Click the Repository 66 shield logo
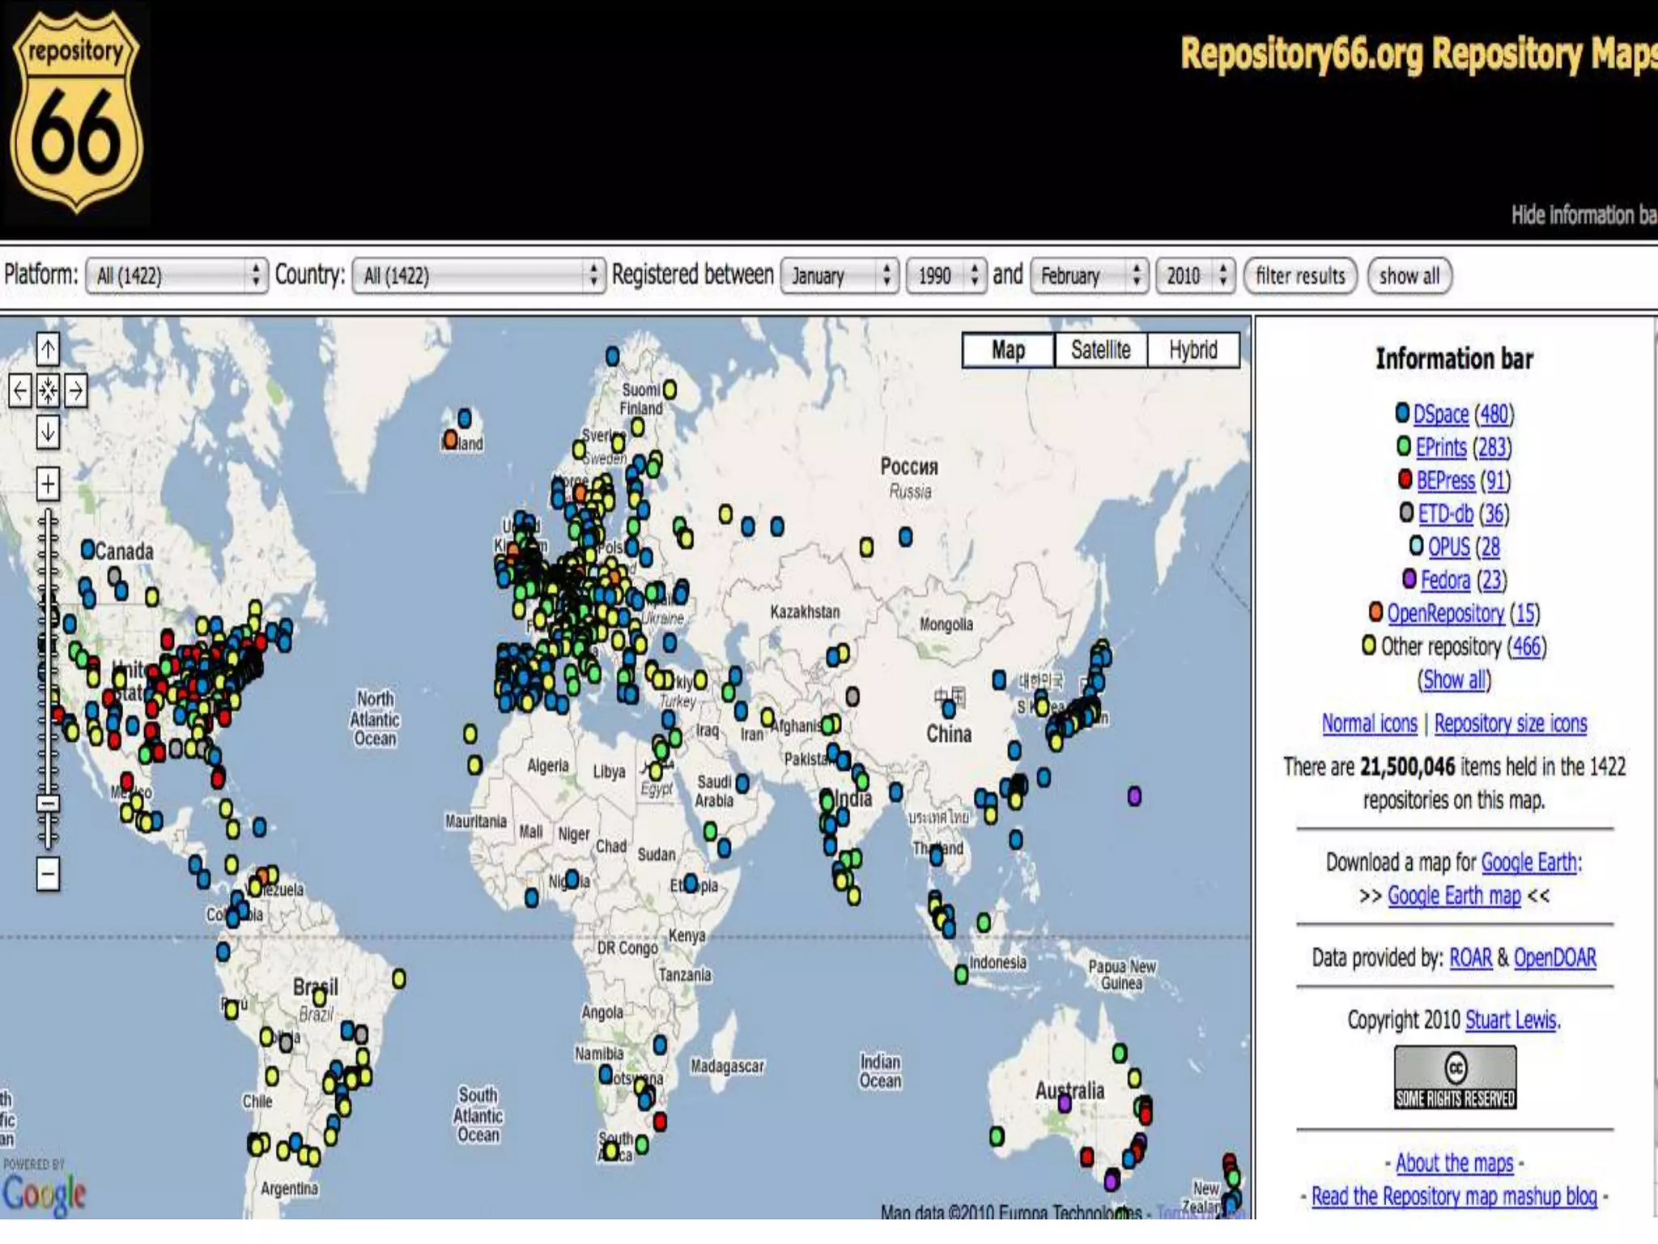The image size is (1658, 1244). pos(77,113)
